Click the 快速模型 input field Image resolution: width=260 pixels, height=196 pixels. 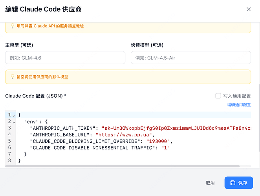(191, 58)
